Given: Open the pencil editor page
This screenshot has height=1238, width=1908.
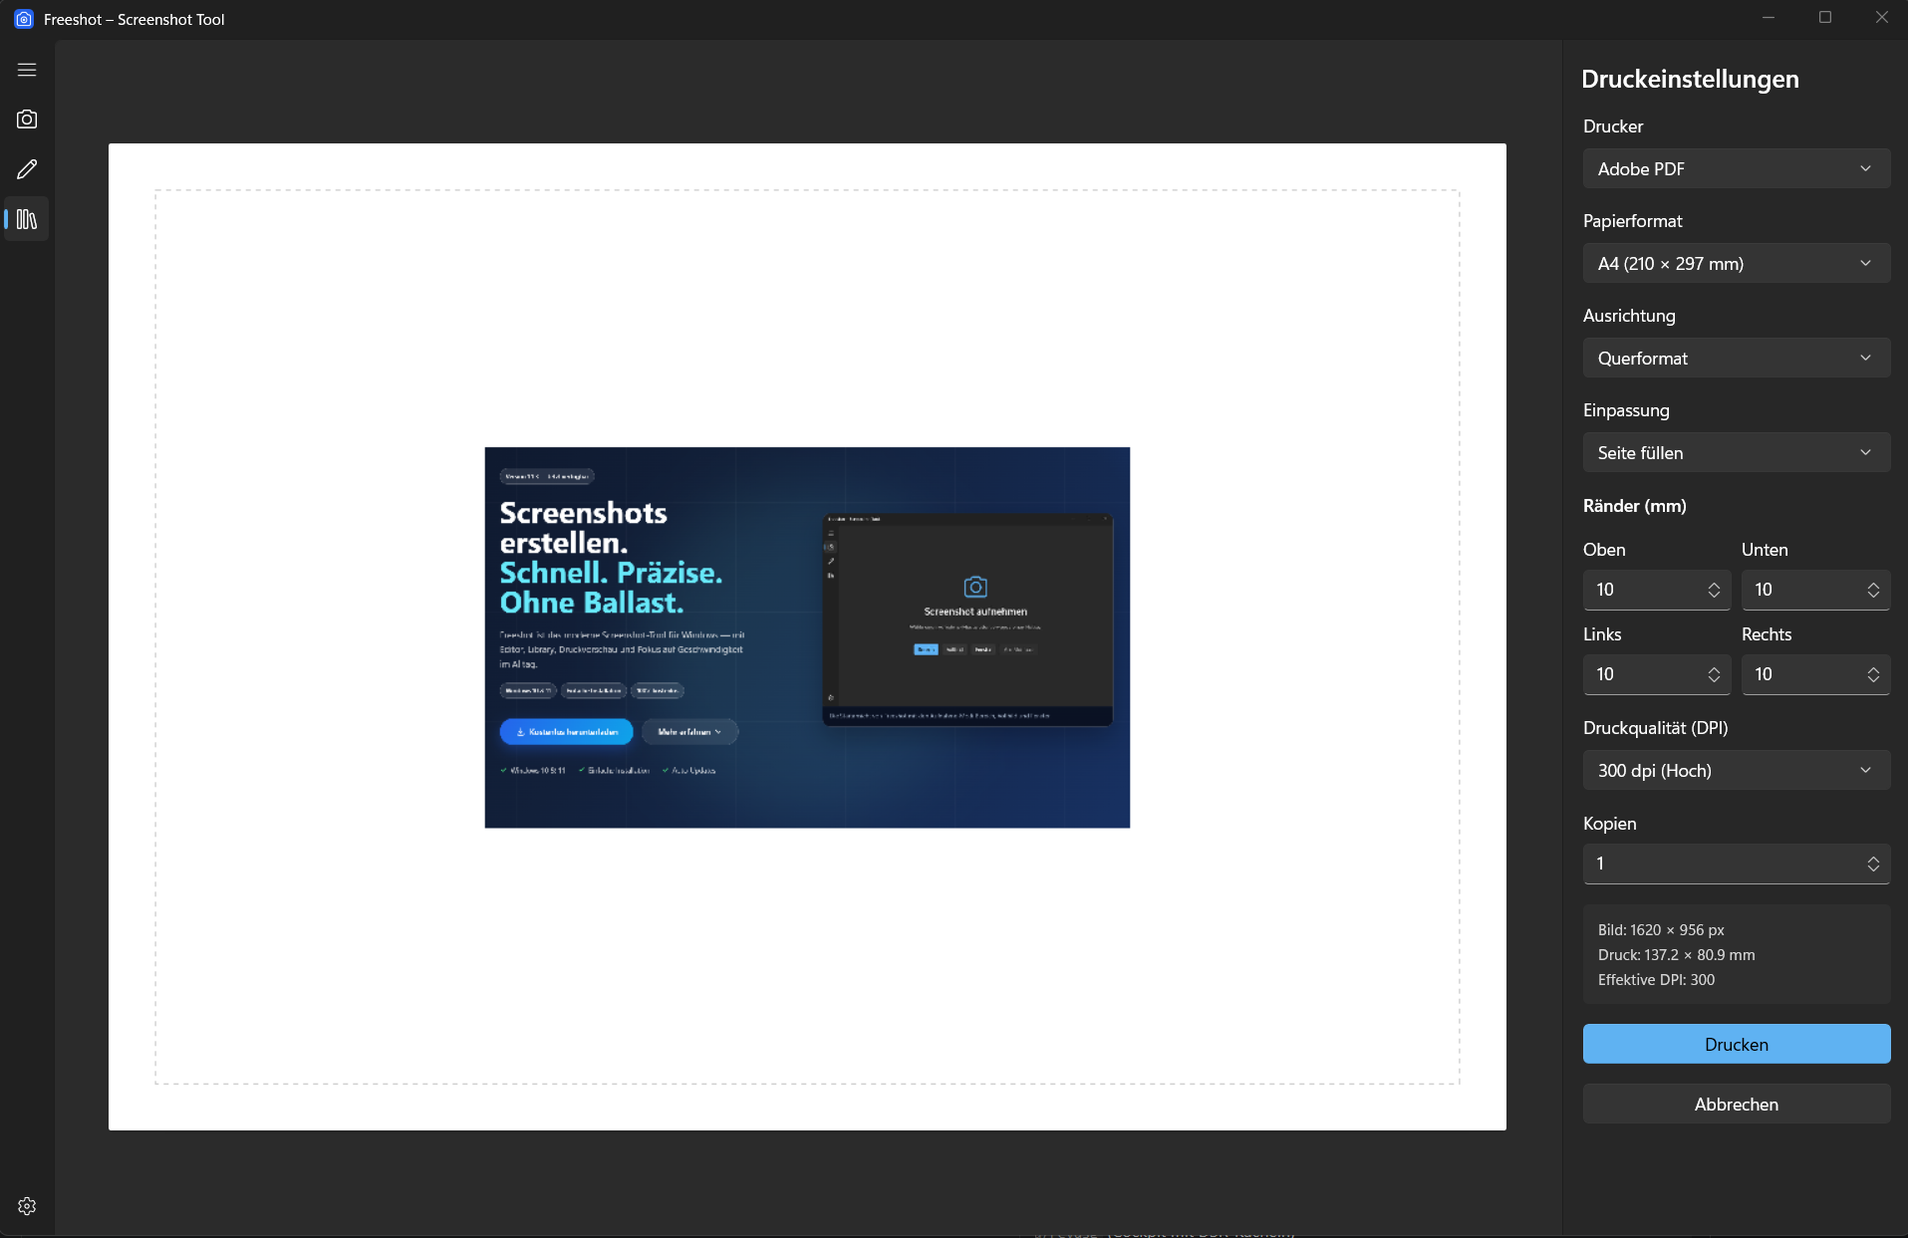Looking at the screenshot, I should click(27, 169).
